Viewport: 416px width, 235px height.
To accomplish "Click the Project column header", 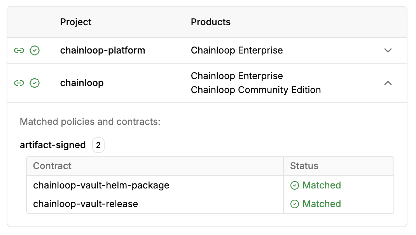I will (76, 22).
